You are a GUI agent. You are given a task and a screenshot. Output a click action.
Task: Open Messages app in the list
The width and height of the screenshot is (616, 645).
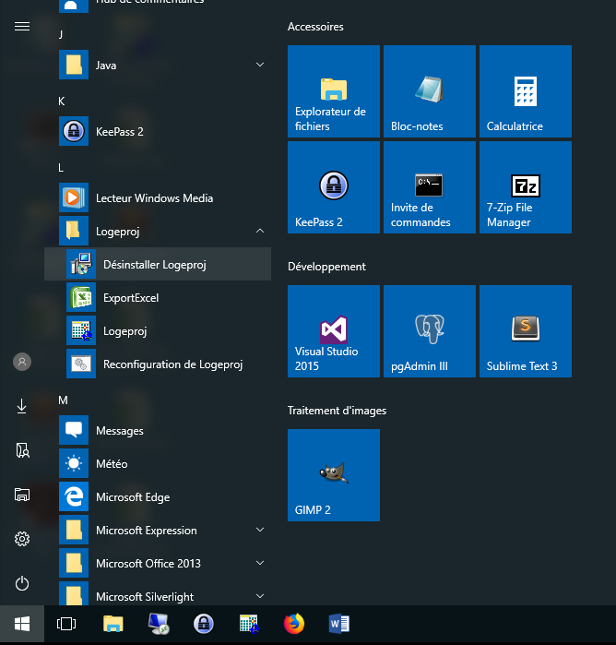coord(158,430)
